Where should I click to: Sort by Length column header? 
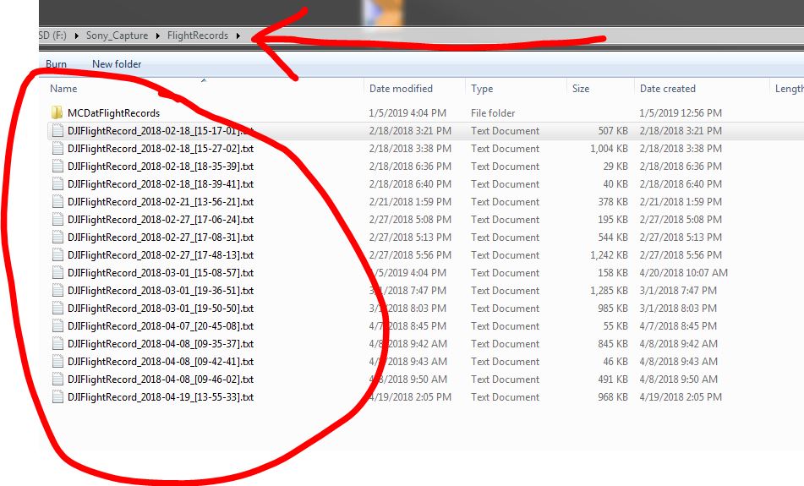coord(789,88)
